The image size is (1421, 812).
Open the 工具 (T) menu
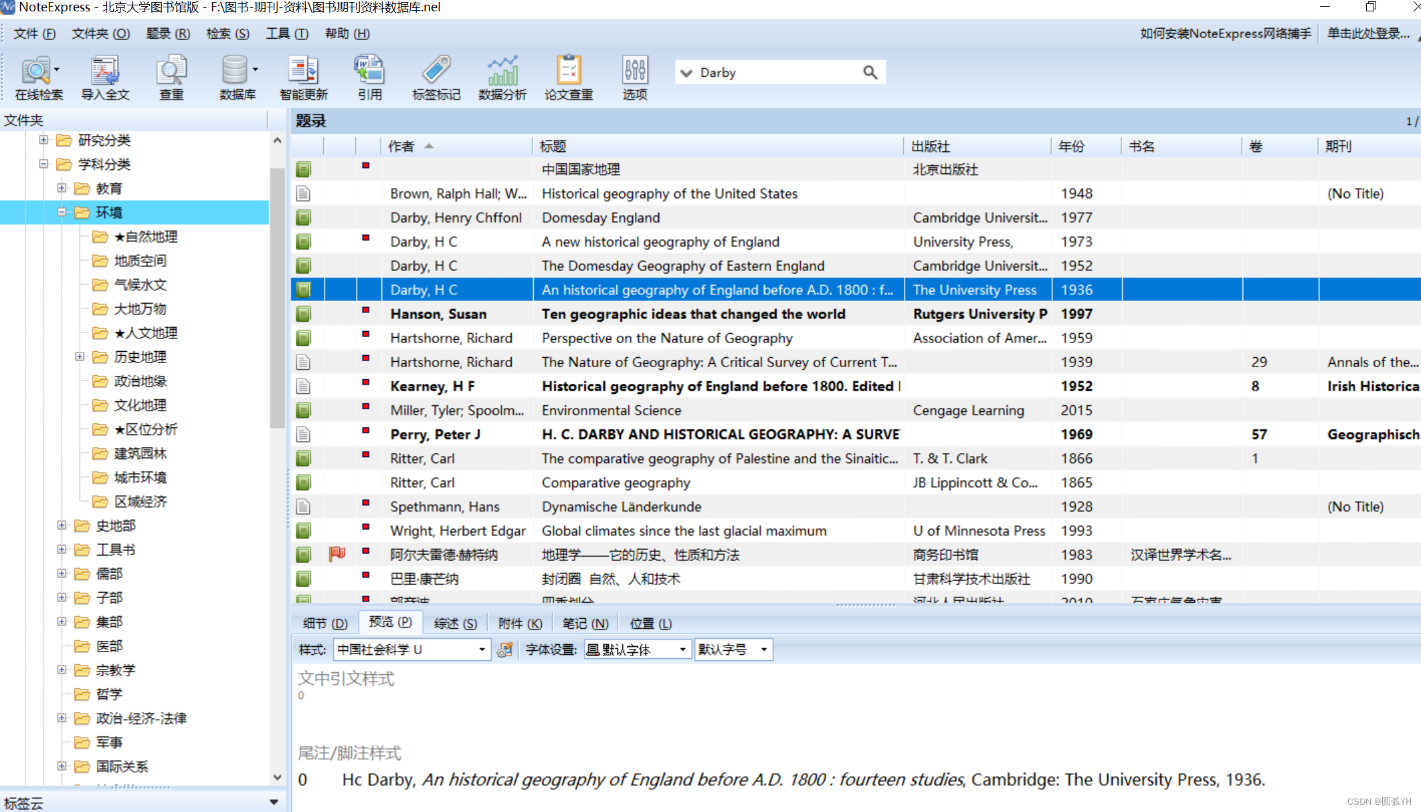pyautogui.click(x=287, y=33)
